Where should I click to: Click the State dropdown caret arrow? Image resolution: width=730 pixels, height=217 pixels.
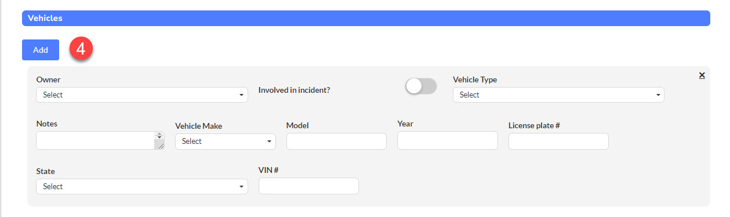click(x=241, y=187)
